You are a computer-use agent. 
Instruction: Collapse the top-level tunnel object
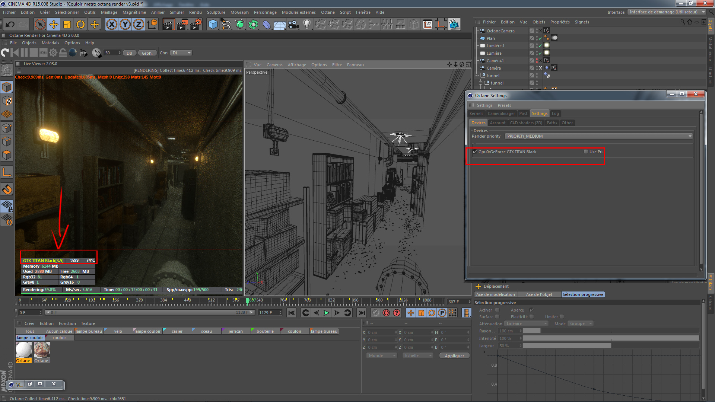[476, 76]
